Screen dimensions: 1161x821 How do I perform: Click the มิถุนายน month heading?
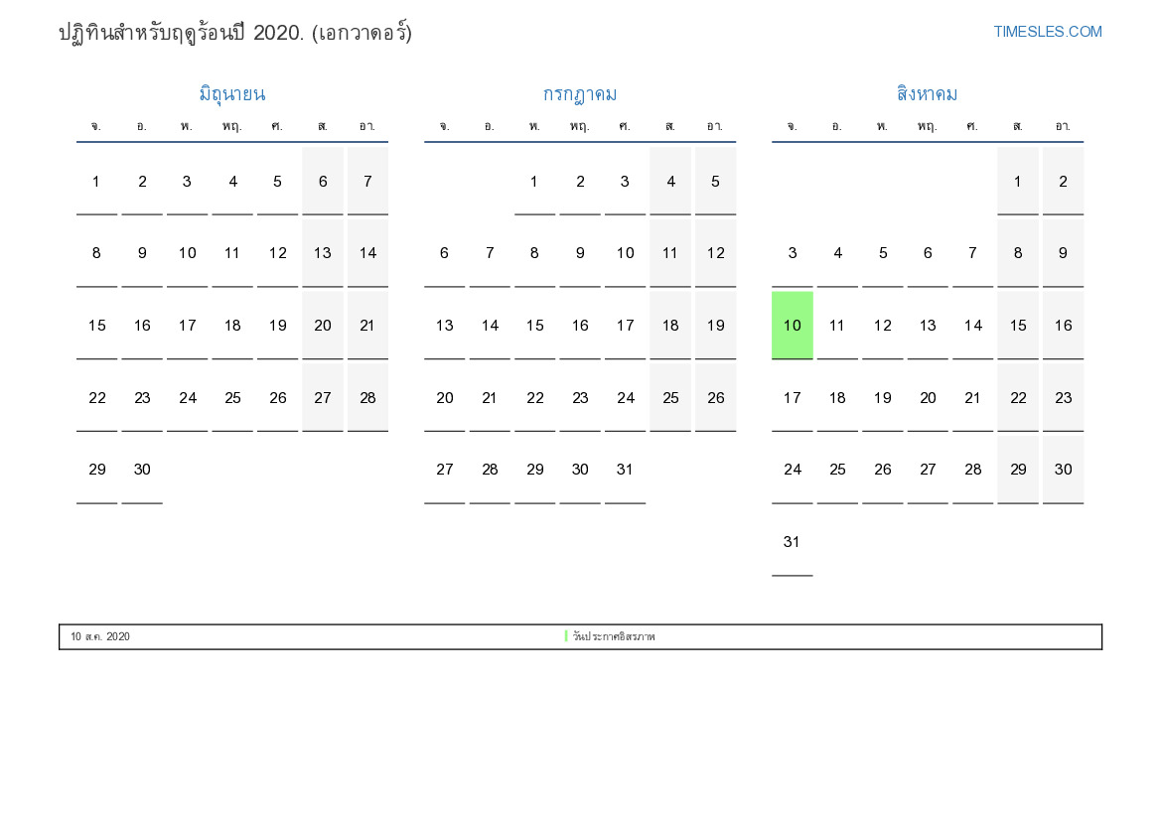pyautogui.click(x=232, y=94)
